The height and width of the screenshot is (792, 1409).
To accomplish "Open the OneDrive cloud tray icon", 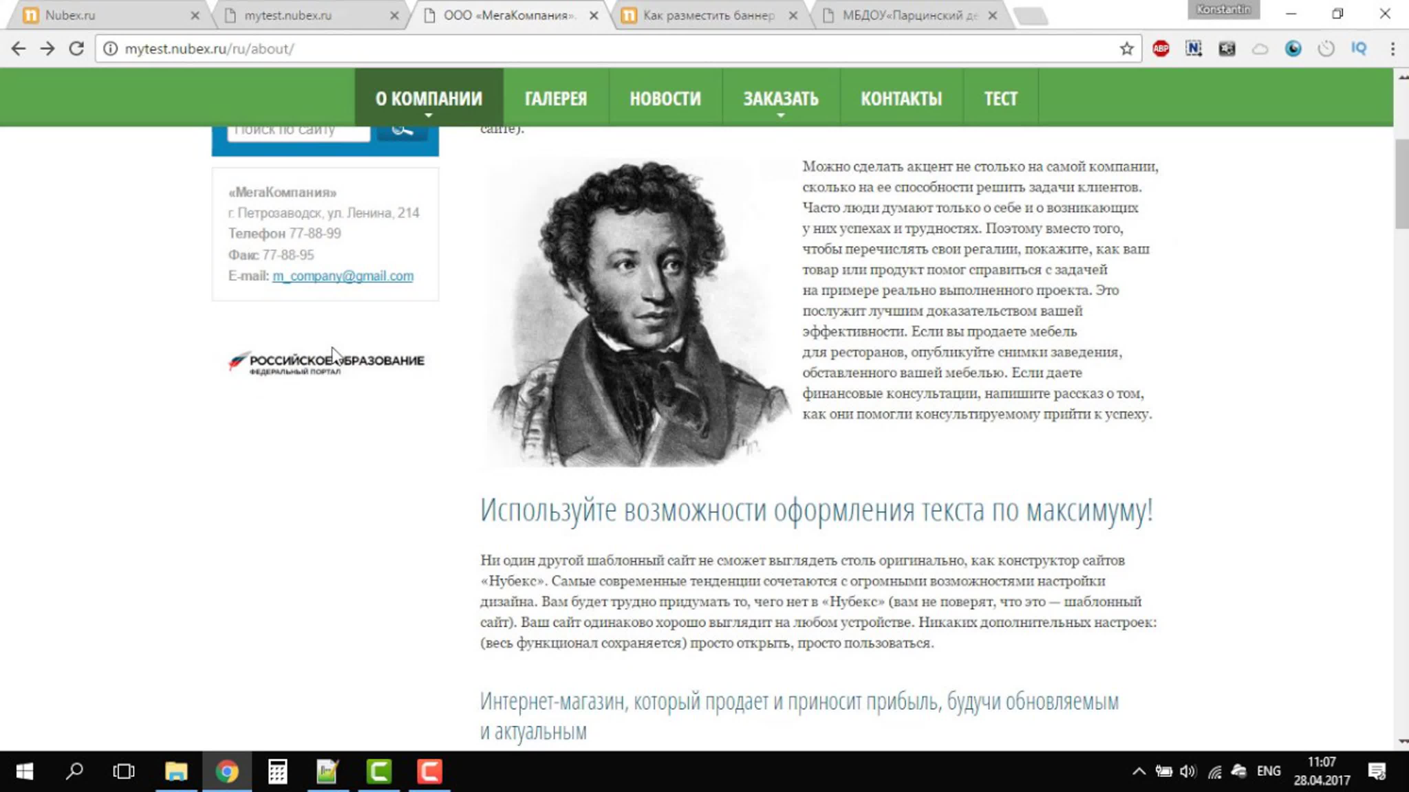I will (1238, 771).
